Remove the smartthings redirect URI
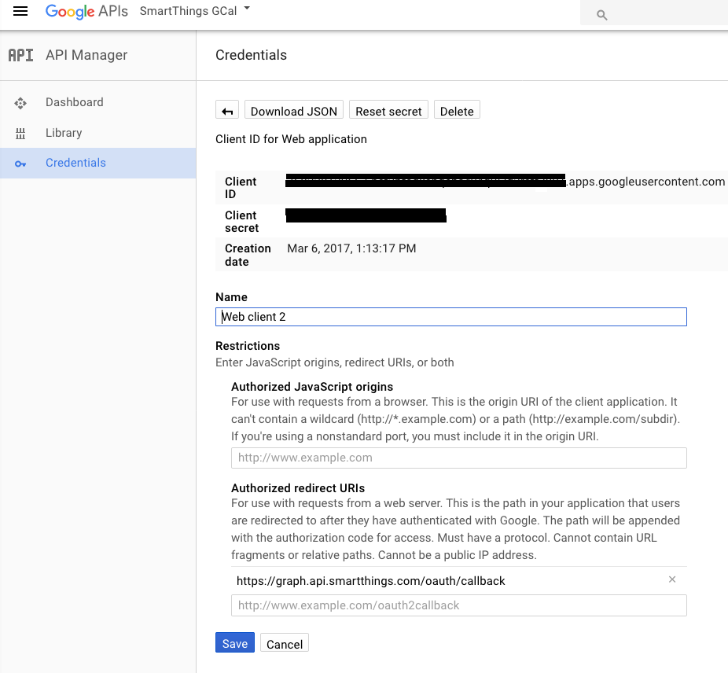 (671, 579)
